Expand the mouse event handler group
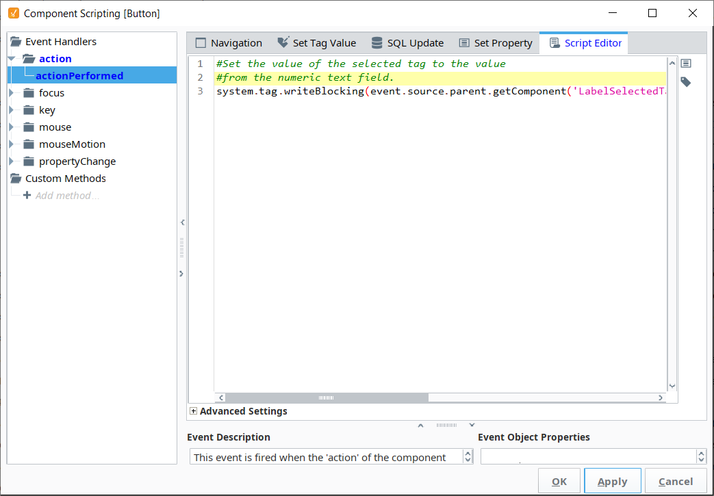The height and width of the screenshot is (496, 714). tap(11, 127)
